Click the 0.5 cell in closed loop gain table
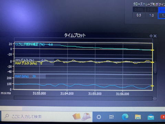The height and width of the screenshot is (124, 165). click(139, 15)
